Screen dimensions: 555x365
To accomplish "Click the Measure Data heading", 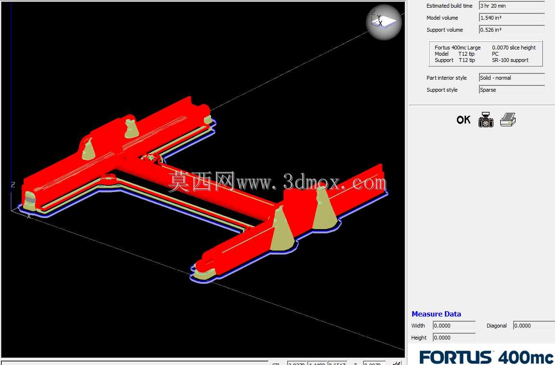I will tap(436, 314).
